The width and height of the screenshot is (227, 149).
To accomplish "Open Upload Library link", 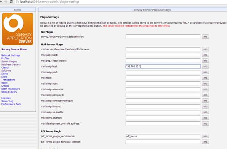I will pos(9,92).
